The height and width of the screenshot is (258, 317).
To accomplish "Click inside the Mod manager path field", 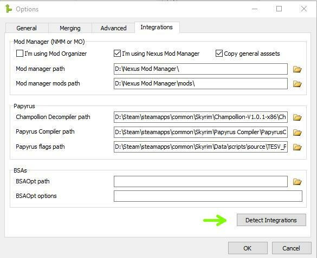I will (200, 69).
